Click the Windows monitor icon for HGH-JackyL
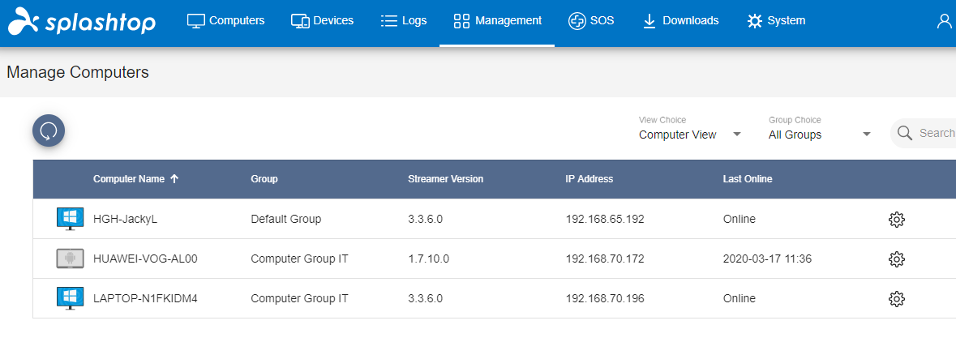The width and height of the screenshot is (956, 342). 70,218
